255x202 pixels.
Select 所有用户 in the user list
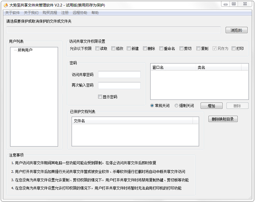(x=25, y=50)
